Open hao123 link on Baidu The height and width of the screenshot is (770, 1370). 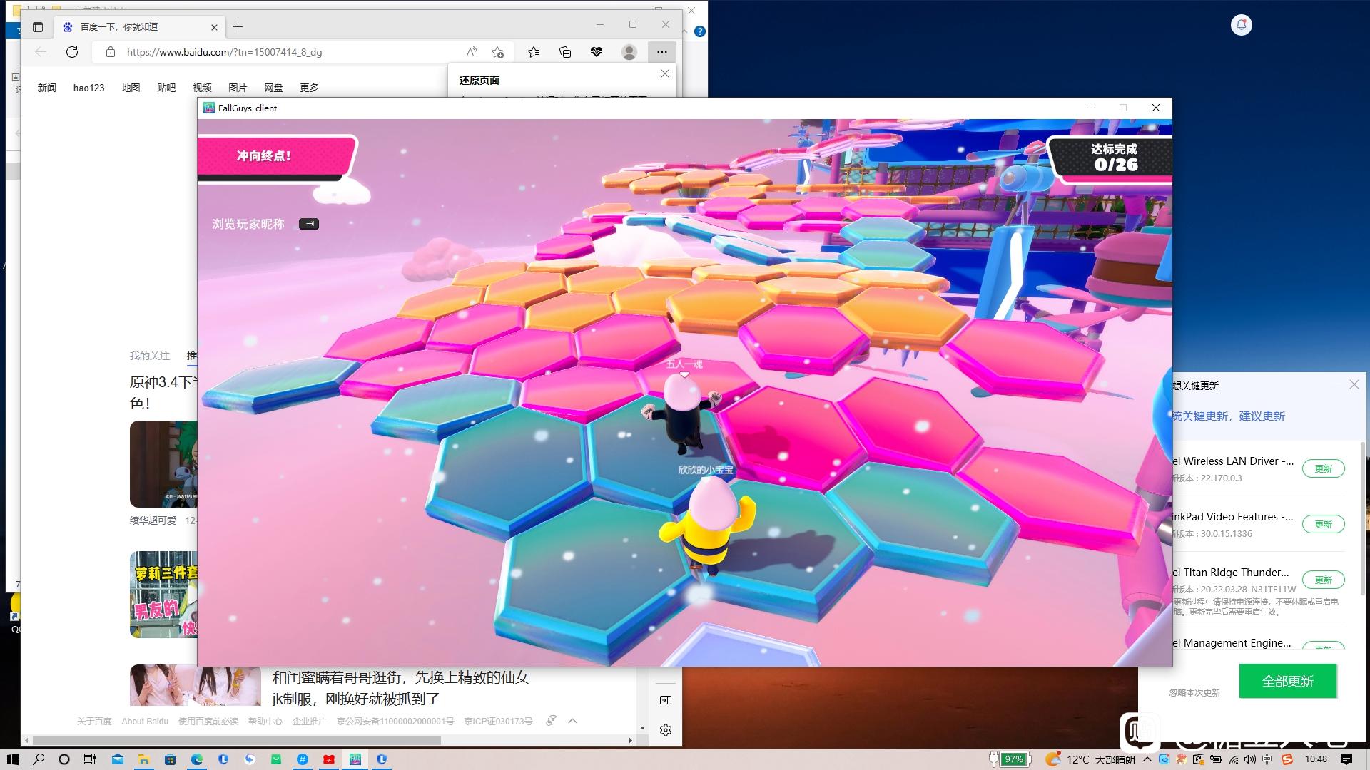point(88,88)
